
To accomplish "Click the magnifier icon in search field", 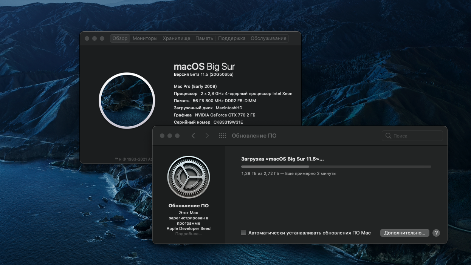I will click(x=388, y=136).
